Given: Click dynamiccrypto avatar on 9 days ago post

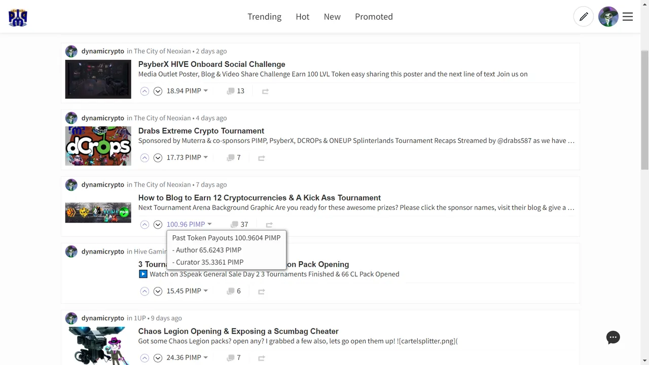Looking at the screenshot, I should [x=71, y=318].
